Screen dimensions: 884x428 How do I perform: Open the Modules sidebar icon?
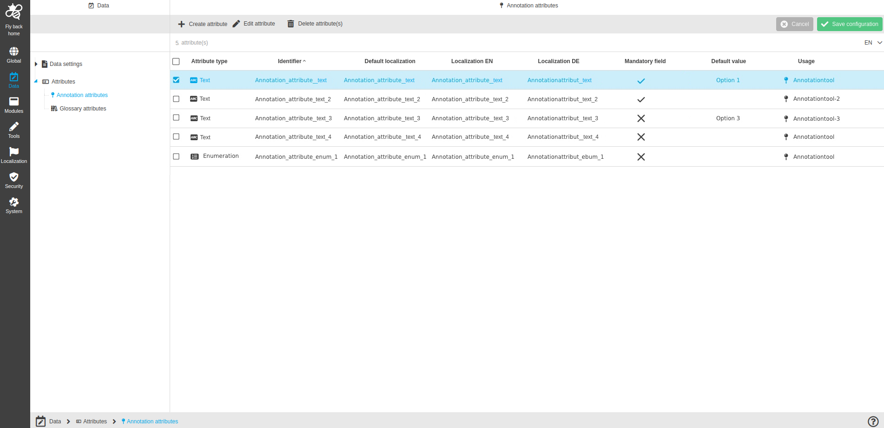pos(14,102)
